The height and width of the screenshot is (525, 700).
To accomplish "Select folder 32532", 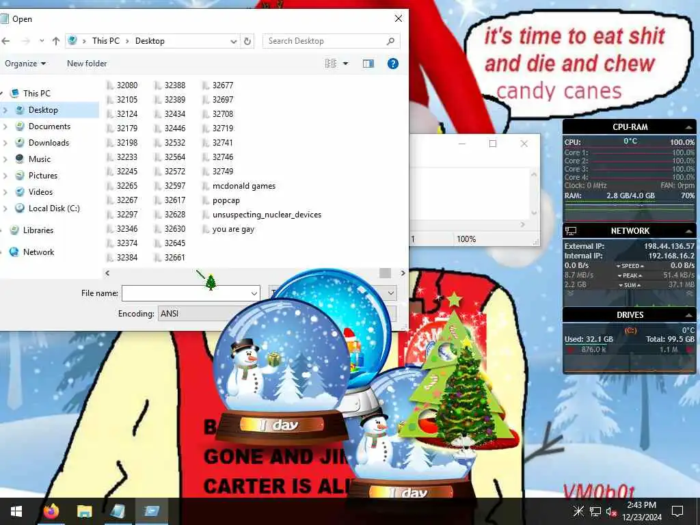I will 170,143.
